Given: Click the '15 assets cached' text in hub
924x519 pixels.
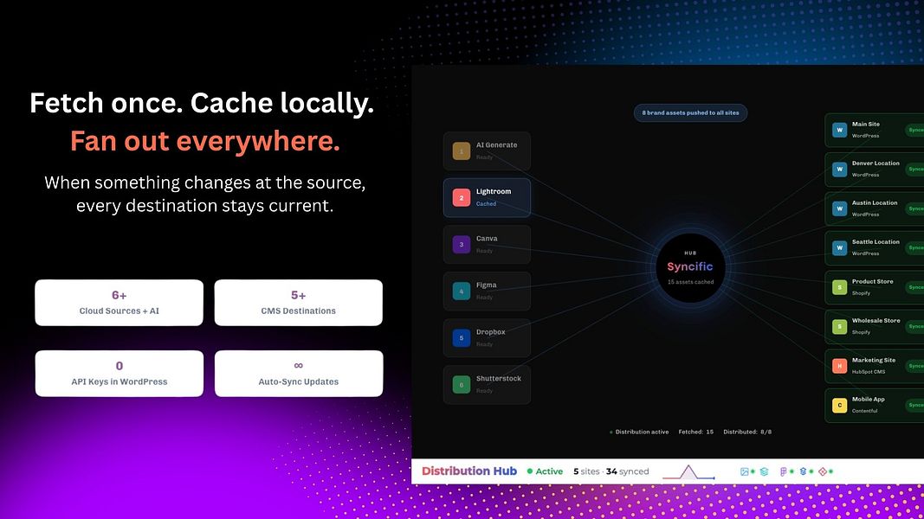Looking at the screenshot, I should [x=691, y=282].
